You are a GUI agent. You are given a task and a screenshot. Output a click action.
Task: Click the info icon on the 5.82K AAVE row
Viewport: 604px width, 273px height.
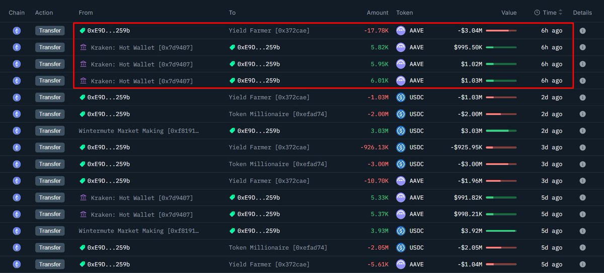click(x=582, y=47)
